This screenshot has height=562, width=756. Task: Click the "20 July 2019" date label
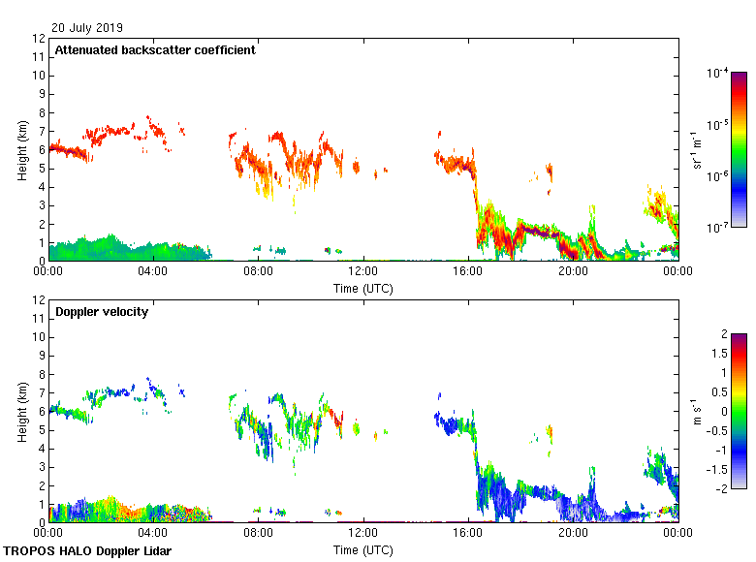[x=87, y=28]
